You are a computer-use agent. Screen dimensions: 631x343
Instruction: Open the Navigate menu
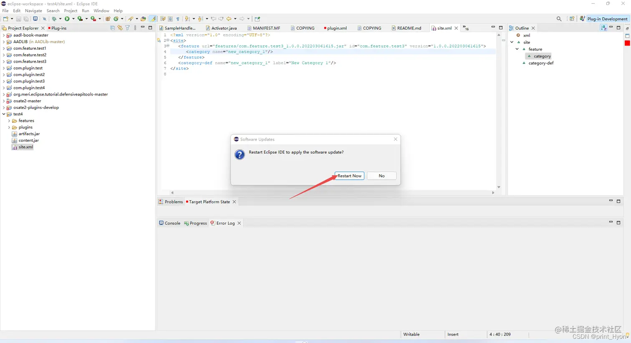click(33, 10)
